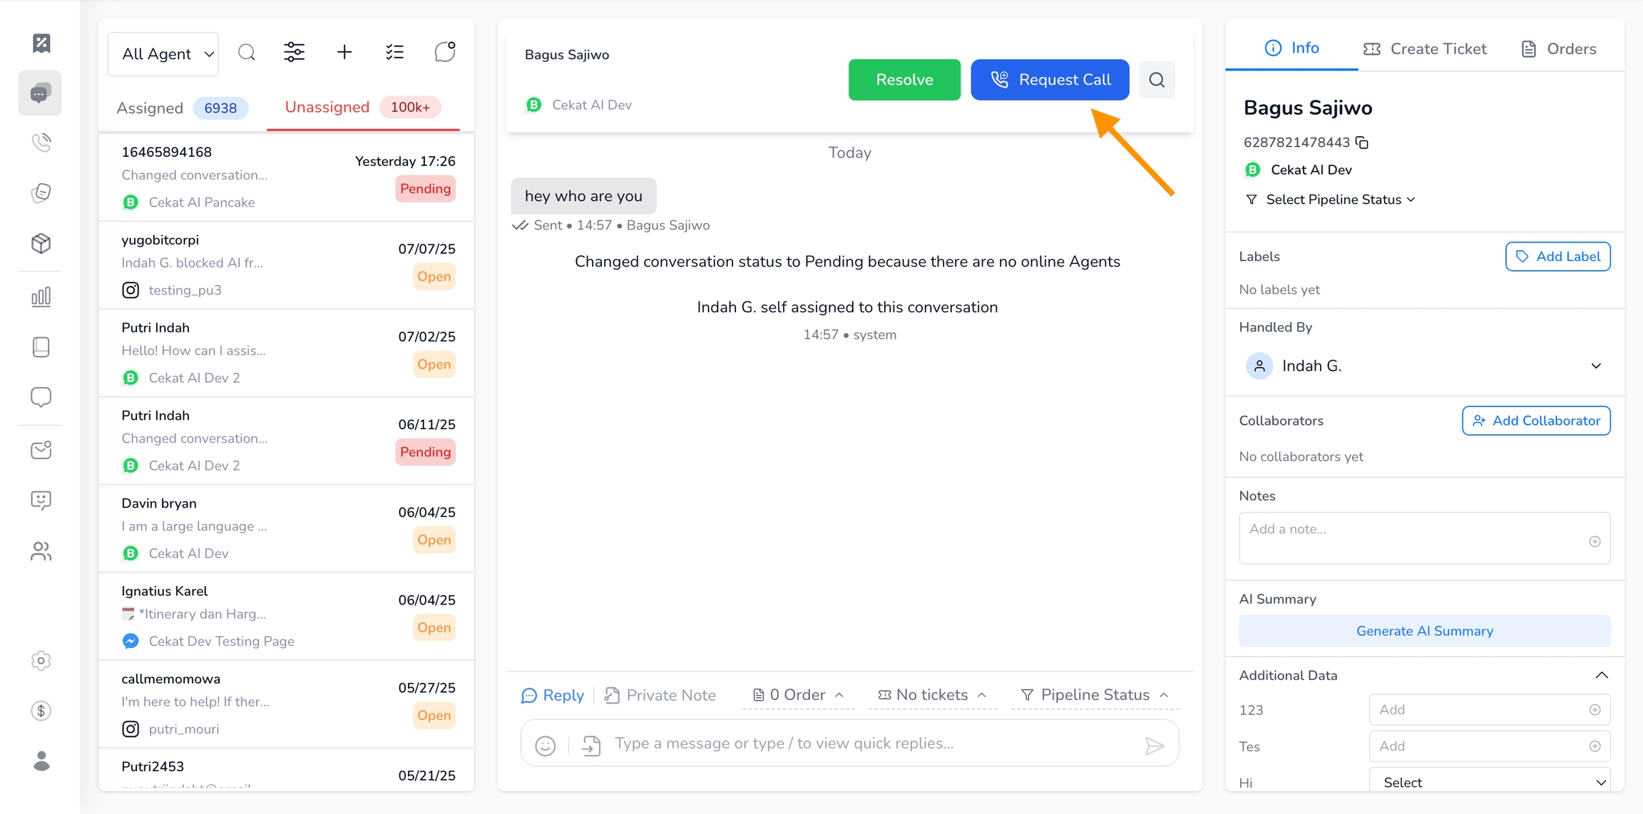The width and height of the screenshot is (1643, 814).
Task: Collapse the Additional Data section
Action: (x=1602, y=675)
